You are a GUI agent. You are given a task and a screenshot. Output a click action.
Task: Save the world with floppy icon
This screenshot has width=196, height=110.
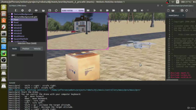(50, 10)
